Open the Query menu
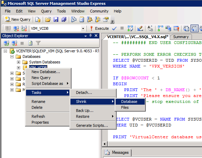Screen dimensions: 202x158 coord(46,11)
